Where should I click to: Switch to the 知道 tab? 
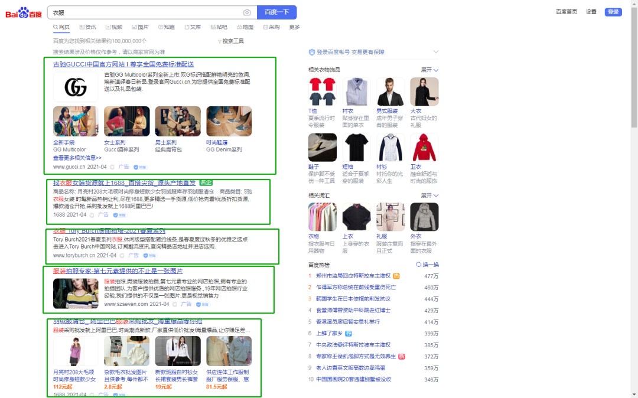point(167,27)
